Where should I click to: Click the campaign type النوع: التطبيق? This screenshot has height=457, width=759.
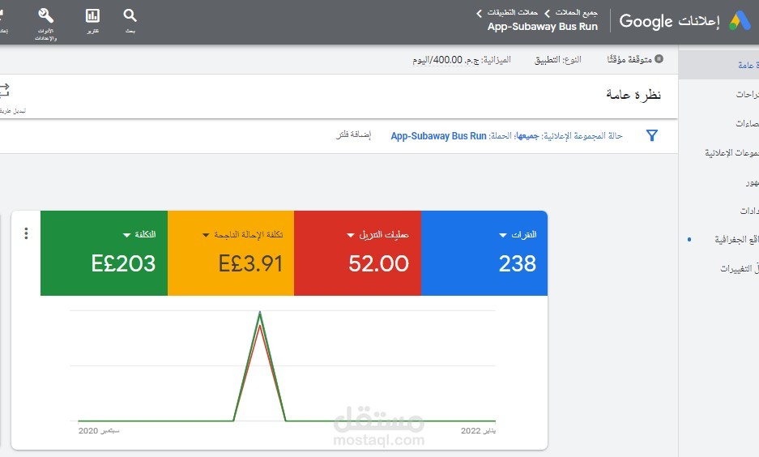click(x=557, y=59)
